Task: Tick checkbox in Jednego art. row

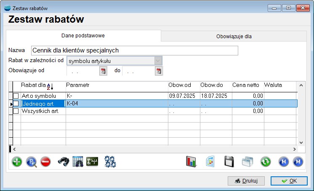Action: tap(16, 104)
